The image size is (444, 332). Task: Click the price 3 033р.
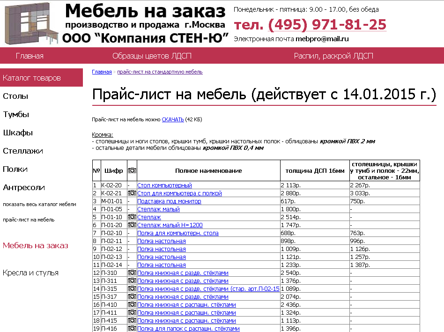click(x=360, y=193)
